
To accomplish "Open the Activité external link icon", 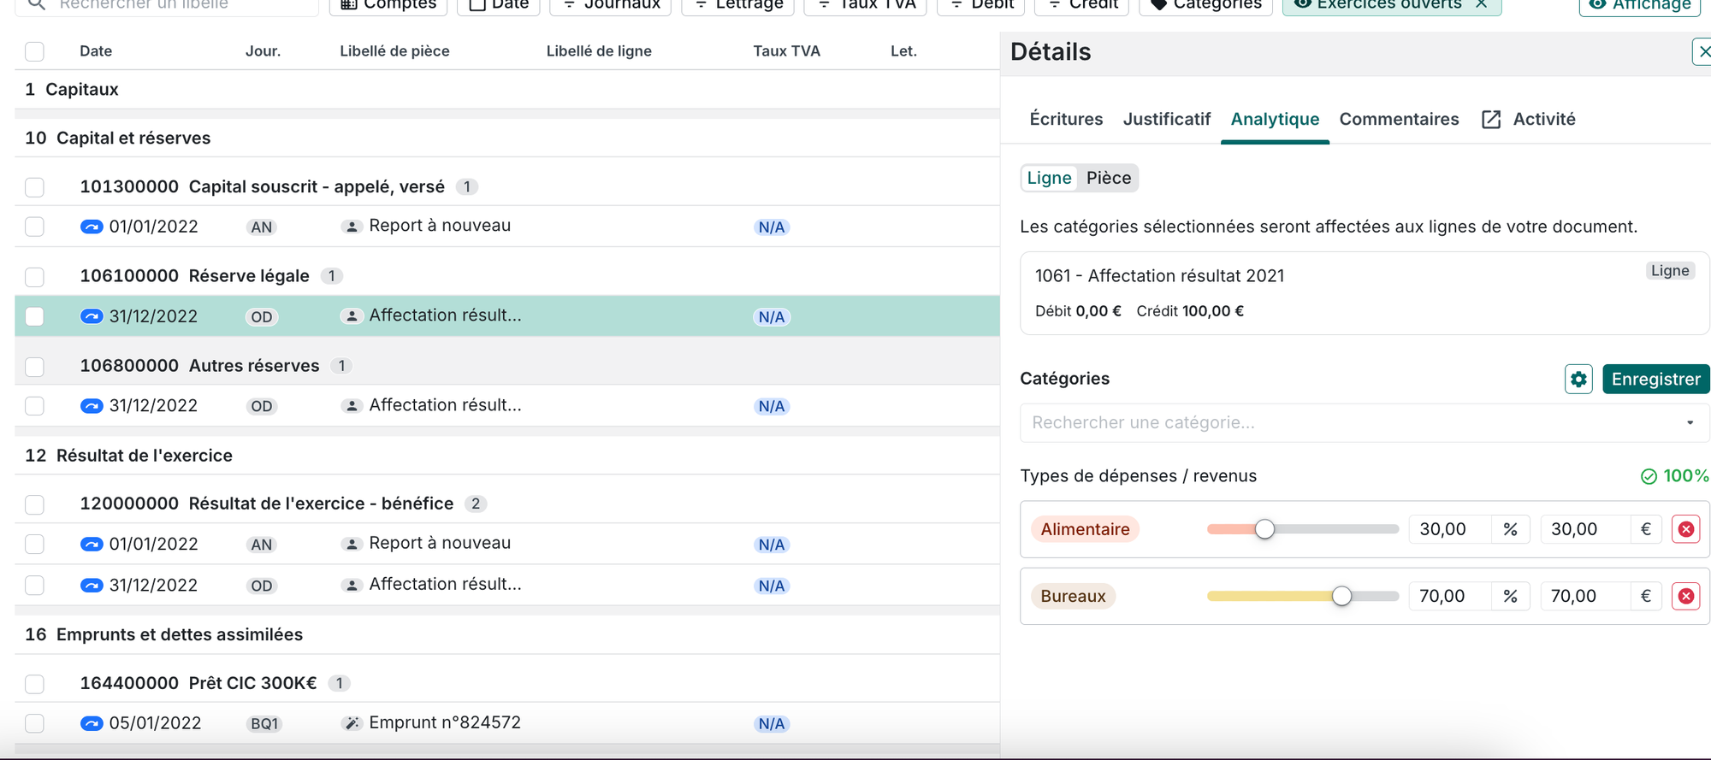I will pyautogui.click(x=1491, y=120).
